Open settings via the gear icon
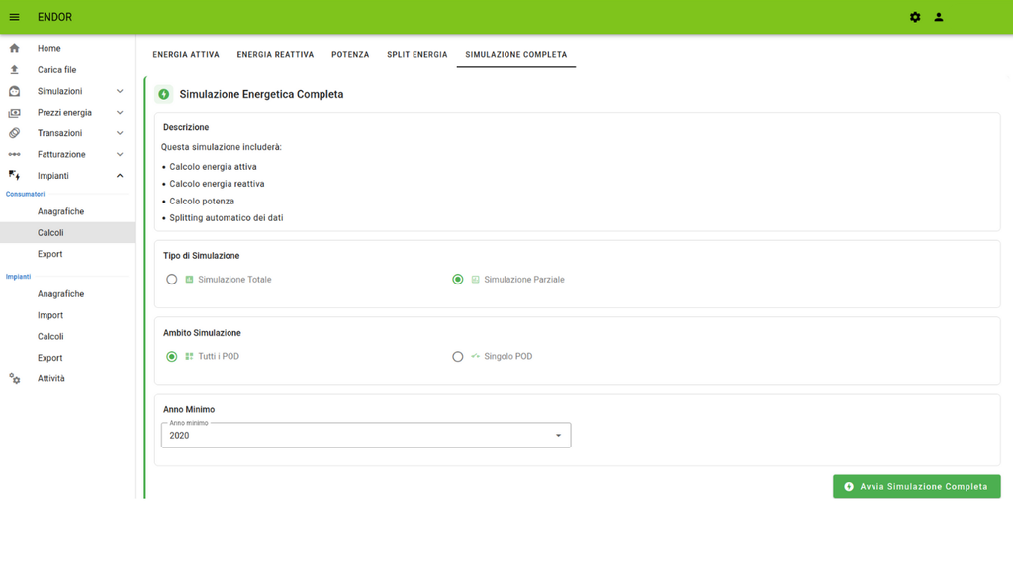Viewport: 1013px width, 569px height. coord(915,17)
